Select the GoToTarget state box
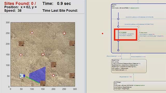Viewport: 166px width, 93px height. click(x=140, y=86)
